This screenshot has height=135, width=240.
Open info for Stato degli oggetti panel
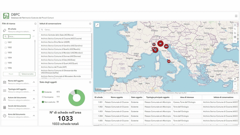point(90,82)
